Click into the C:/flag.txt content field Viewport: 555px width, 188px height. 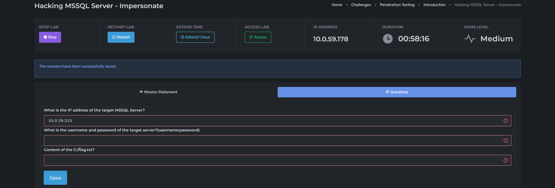point(272,160)
